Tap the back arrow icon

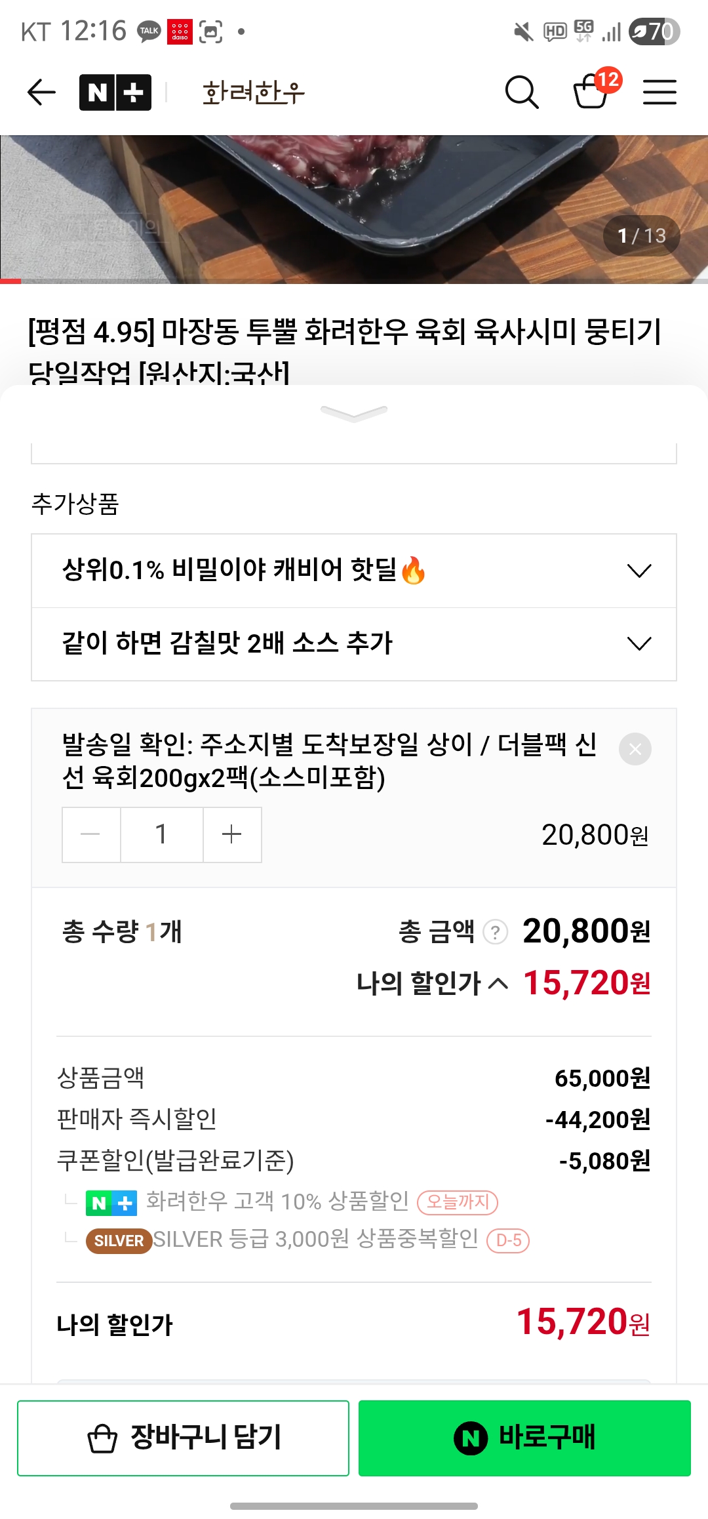click(41, 92)
